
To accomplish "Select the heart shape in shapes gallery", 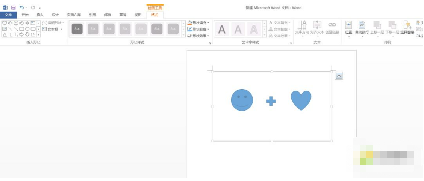I will [5, 23].
